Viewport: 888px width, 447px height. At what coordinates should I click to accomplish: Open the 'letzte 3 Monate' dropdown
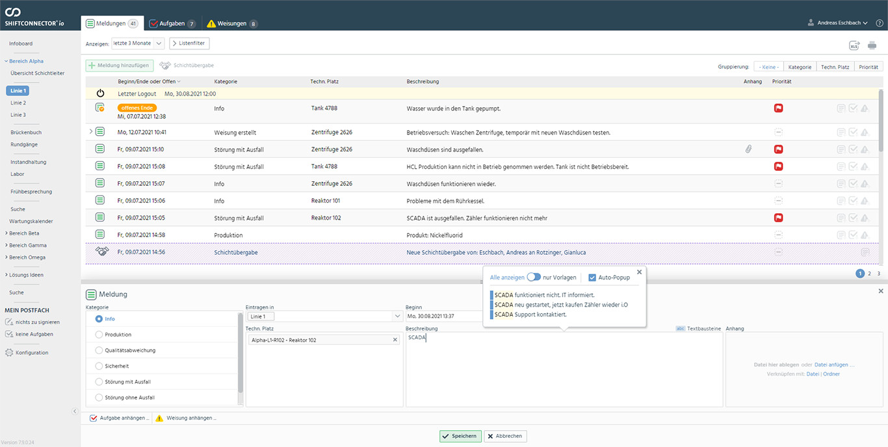(x=138, y=44)
